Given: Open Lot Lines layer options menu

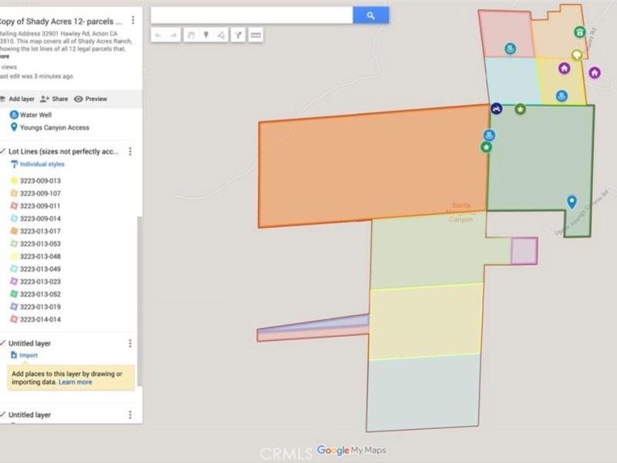Looking at the screenshot, I should click(x=130, y=151).
